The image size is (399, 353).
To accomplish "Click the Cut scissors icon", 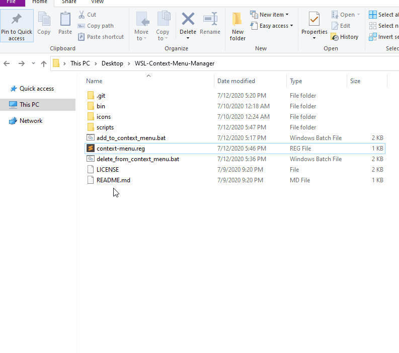I will (x=82, y=15).
